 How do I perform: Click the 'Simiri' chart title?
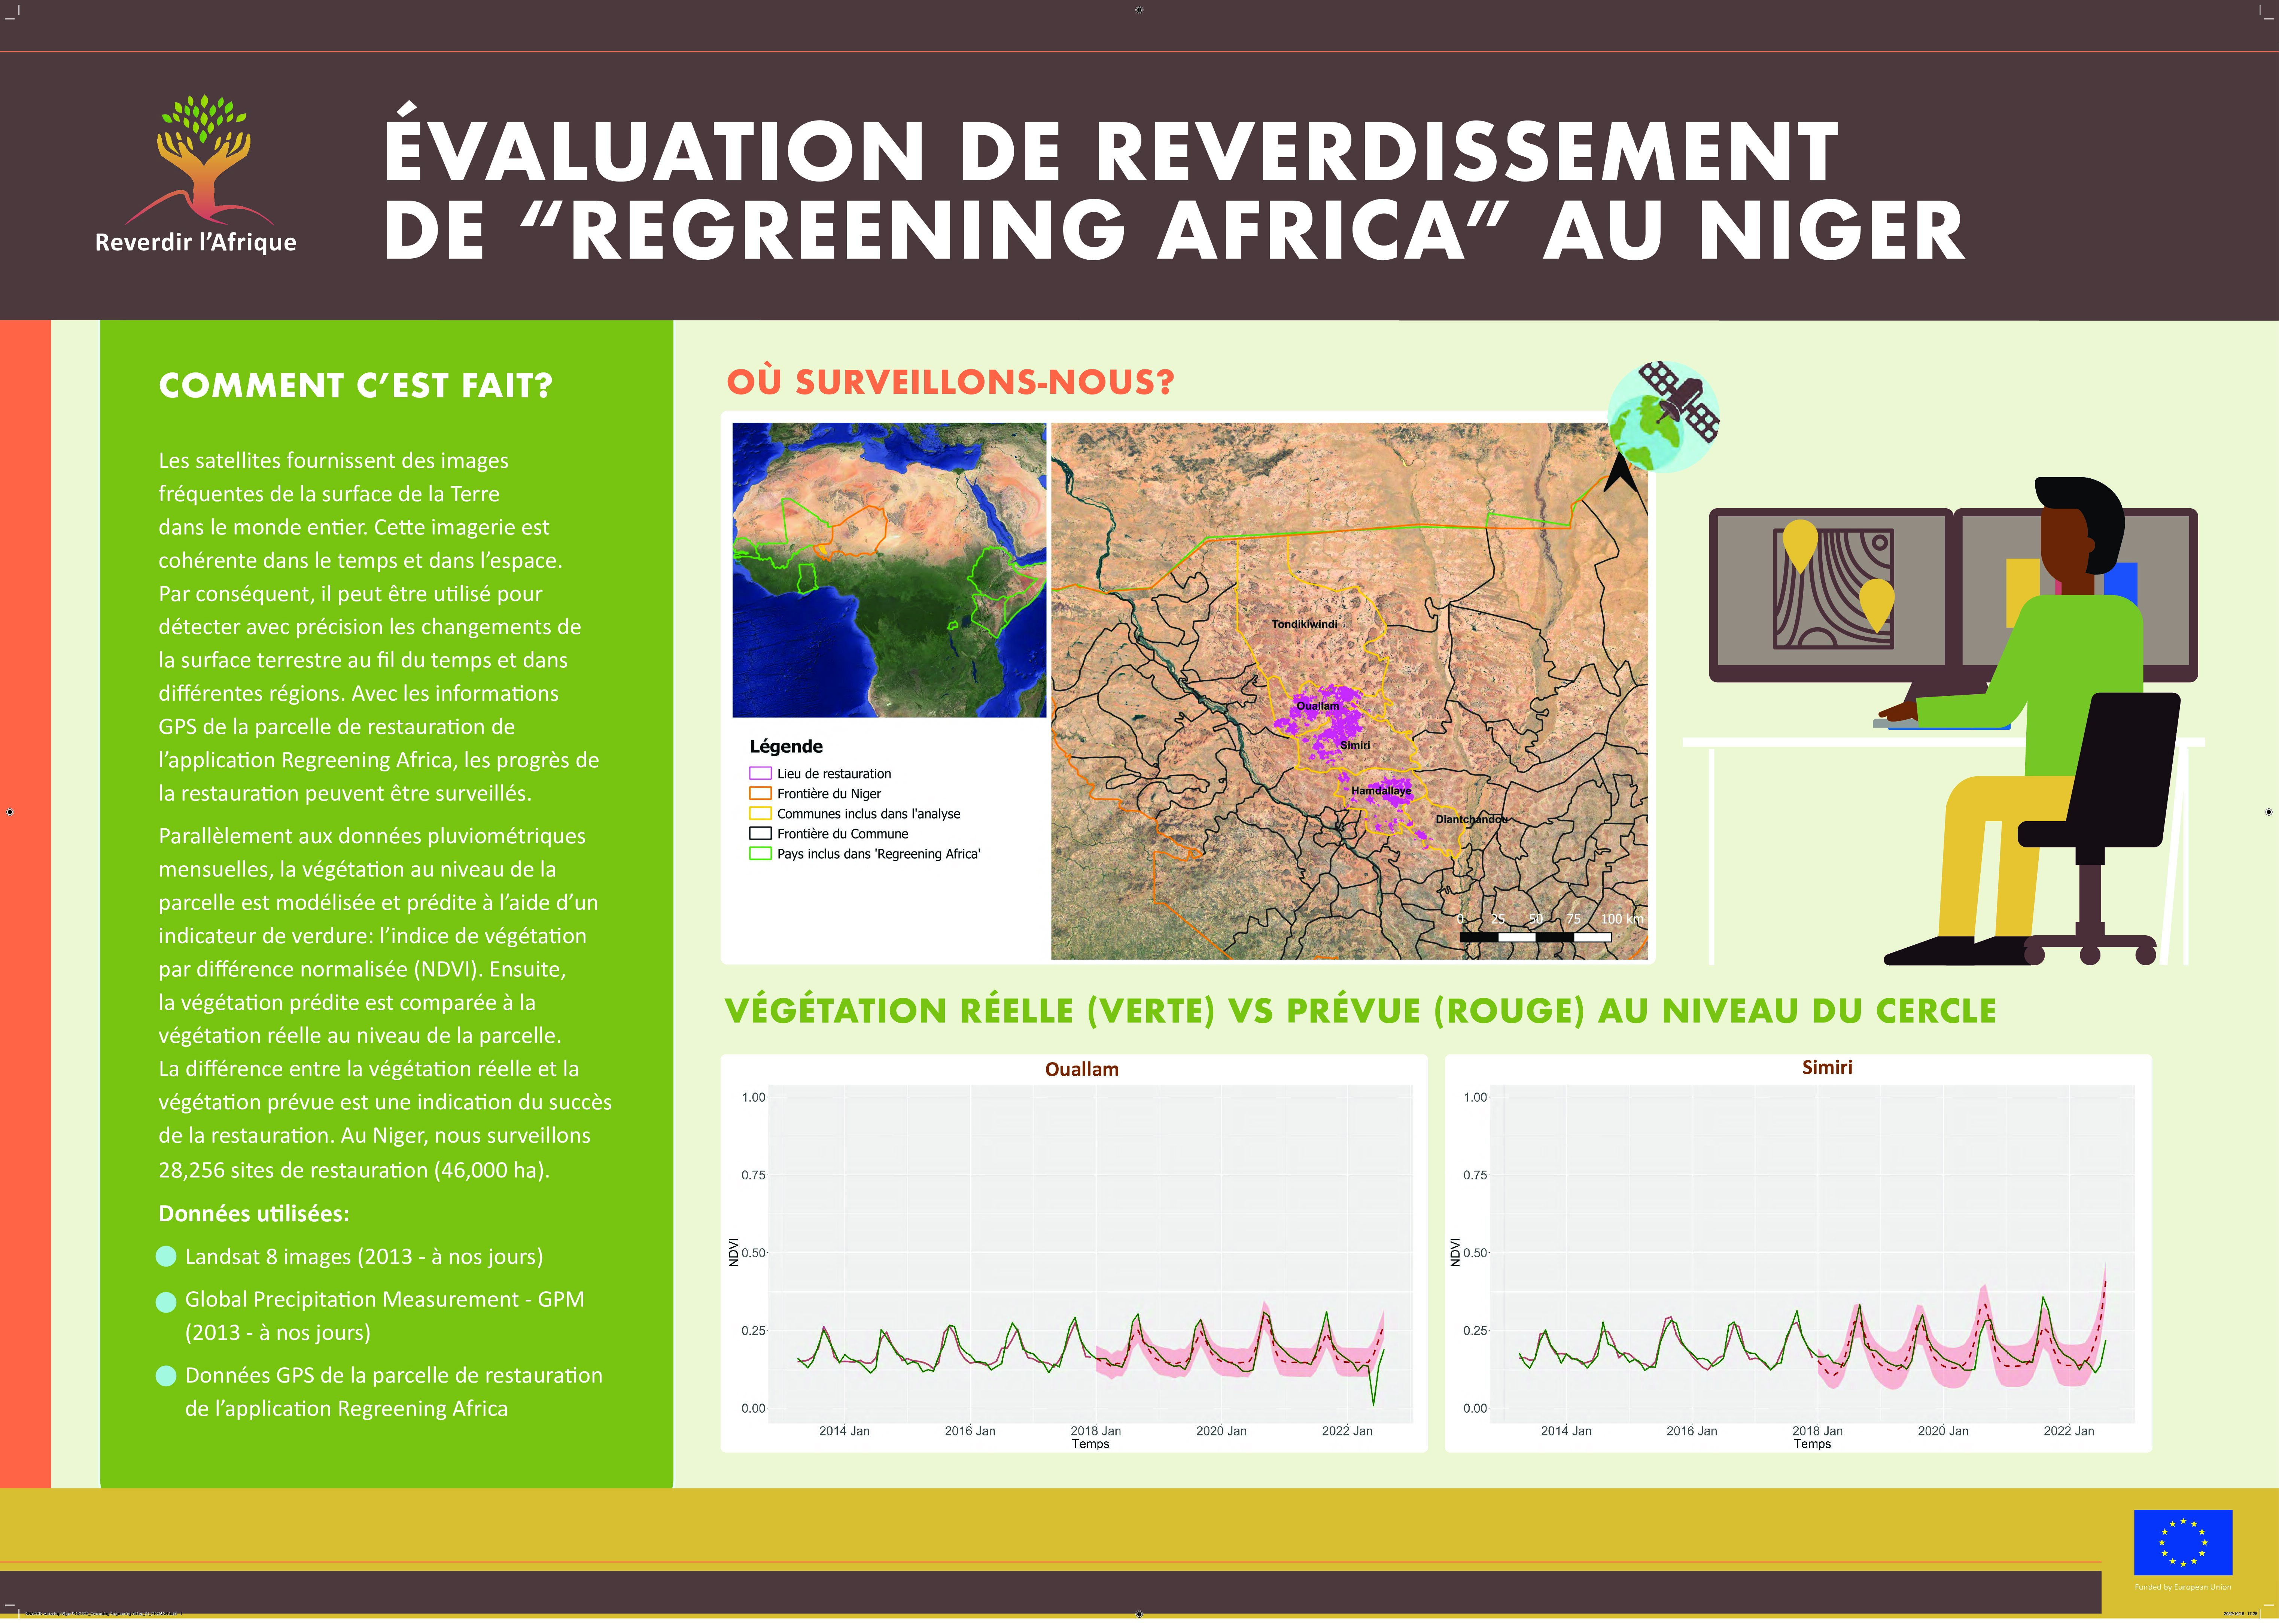coord(1827,1067)
